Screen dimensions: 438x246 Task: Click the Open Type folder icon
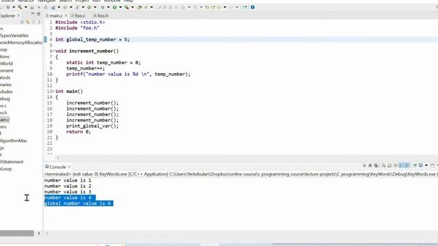pyautogui.click(x=140, y=8)
